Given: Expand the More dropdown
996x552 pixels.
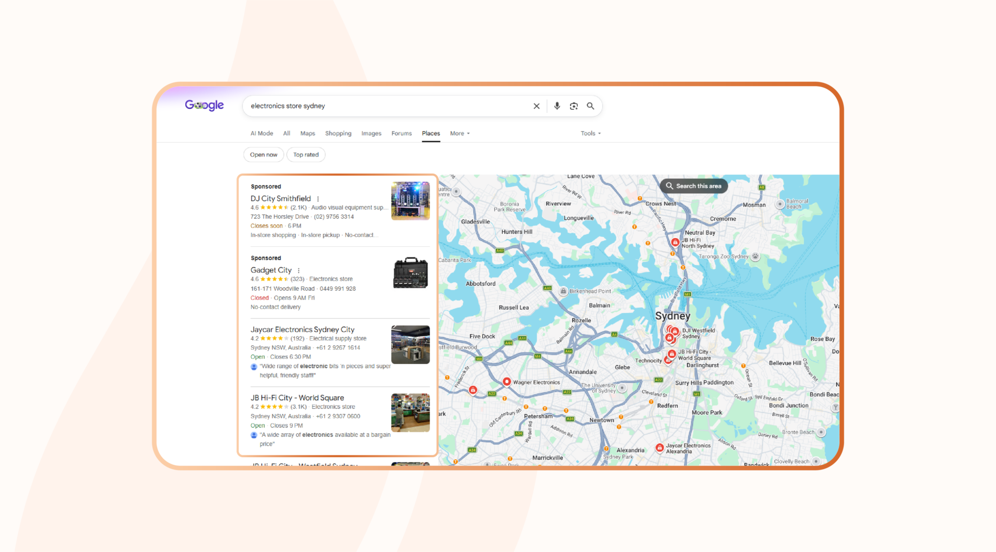Looking at the screenshot, I should coord(460,133).
